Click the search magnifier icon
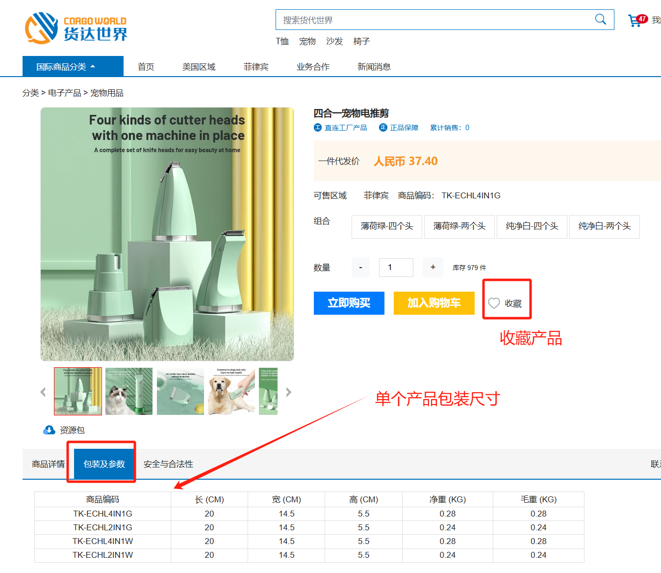This screenshot has height=573, width=661. point(600,19)
